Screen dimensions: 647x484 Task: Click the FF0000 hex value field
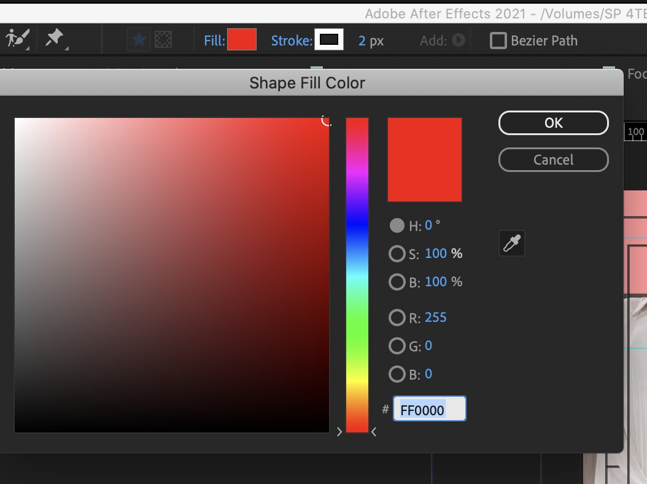429,408
